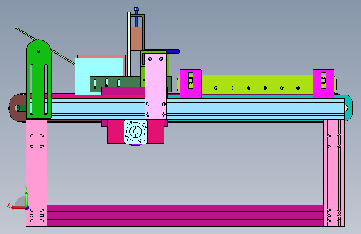Click the blue bolt at the top
This screenshot has height=234, width=361.
136,17
